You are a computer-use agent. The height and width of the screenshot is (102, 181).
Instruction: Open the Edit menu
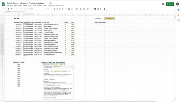(x=11, y=6)
